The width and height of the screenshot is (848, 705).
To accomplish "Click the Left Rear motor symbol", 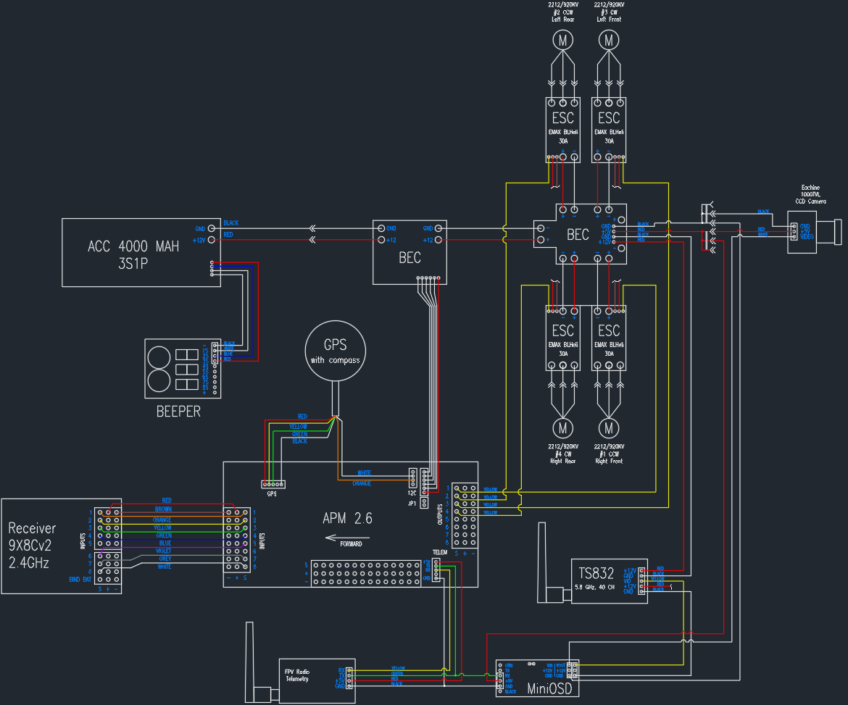I will (x=562, y=41).
